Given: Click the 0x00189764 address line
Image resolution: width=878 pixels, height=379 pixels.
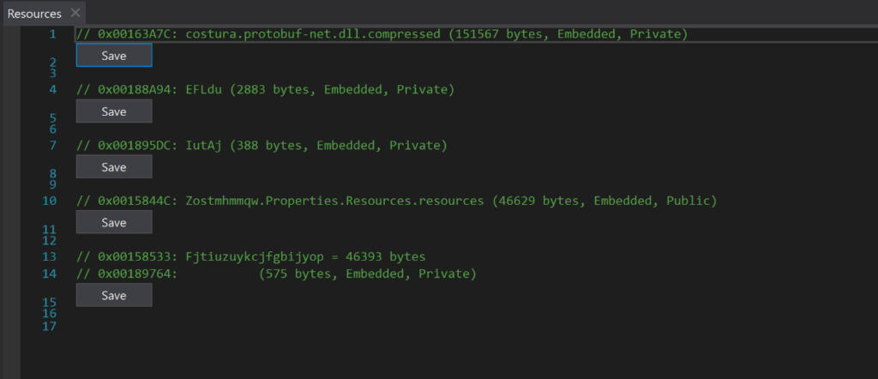Looking at the screenshot, I should click(x=276, y=274).
